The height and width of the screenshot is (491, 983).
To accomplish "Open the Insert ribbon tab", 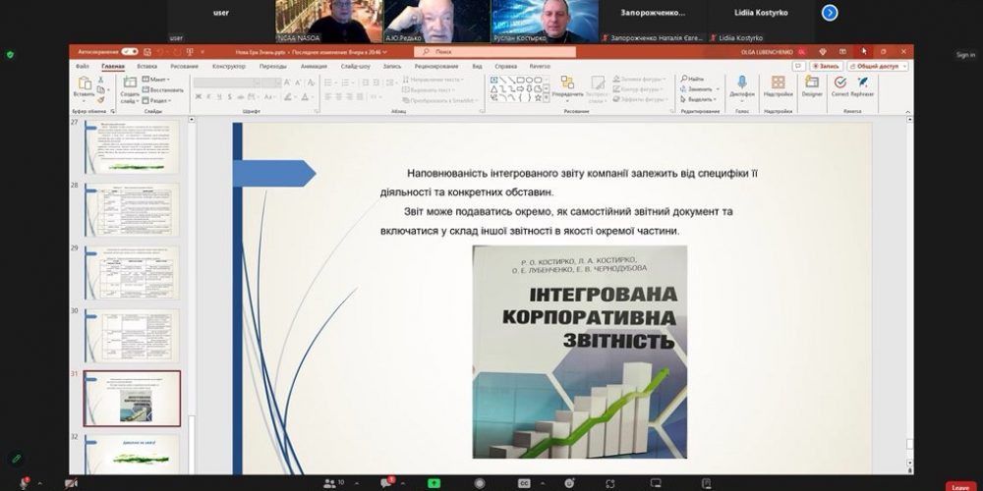I will pyautogui.click(x=149, y=66).
